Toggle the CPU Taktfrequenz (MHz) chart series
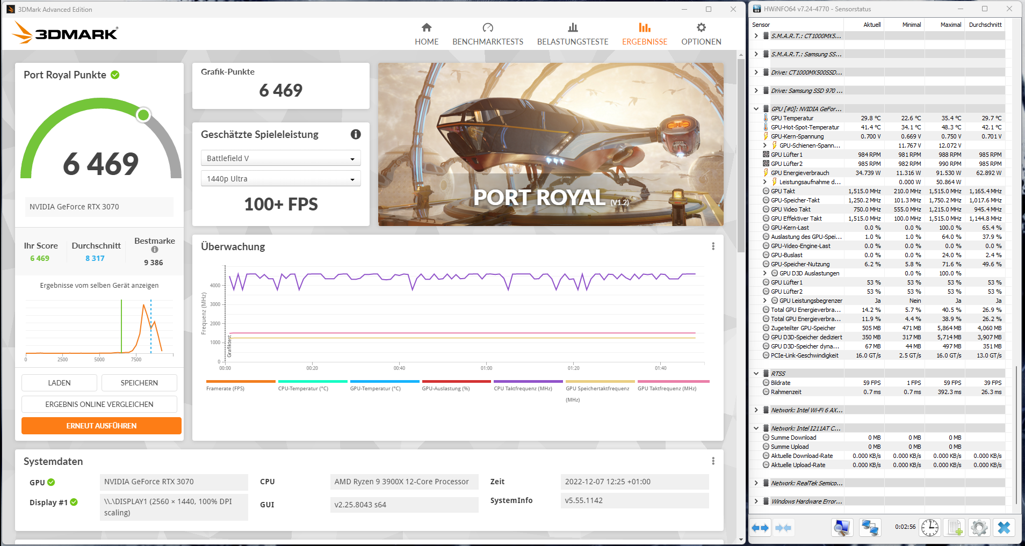The image size is (1025, 546). 529,385
